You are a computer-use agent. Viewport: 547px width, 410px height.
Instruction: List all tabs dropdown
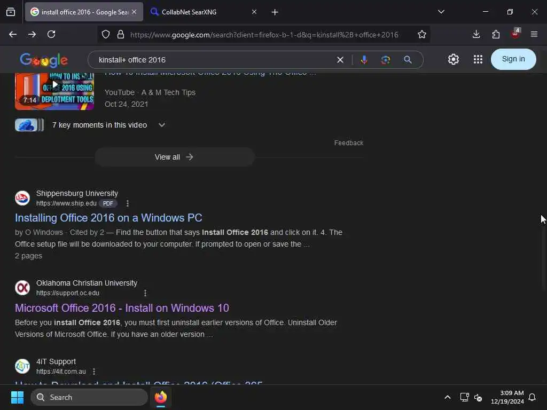click(x=441, y=12)
